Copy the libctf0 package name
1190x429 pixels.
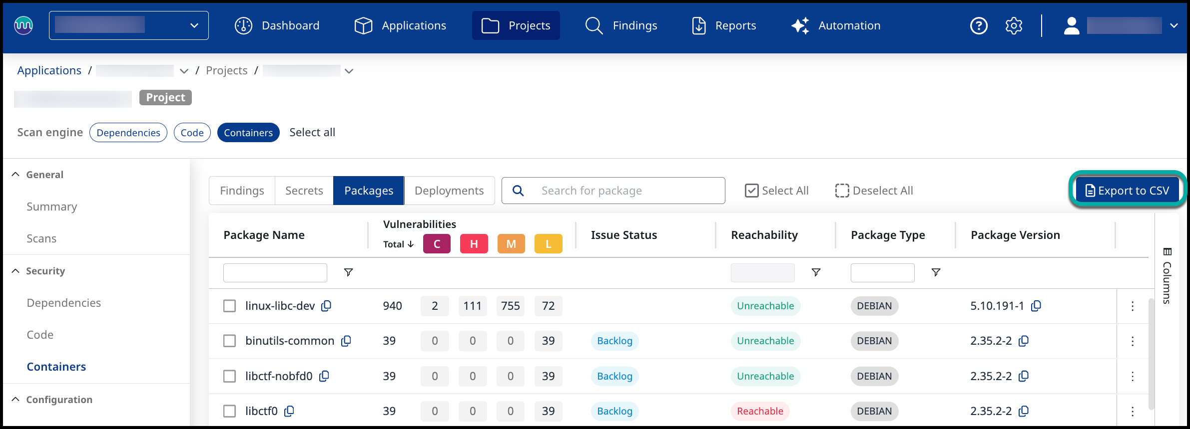(x=289, y=411)
